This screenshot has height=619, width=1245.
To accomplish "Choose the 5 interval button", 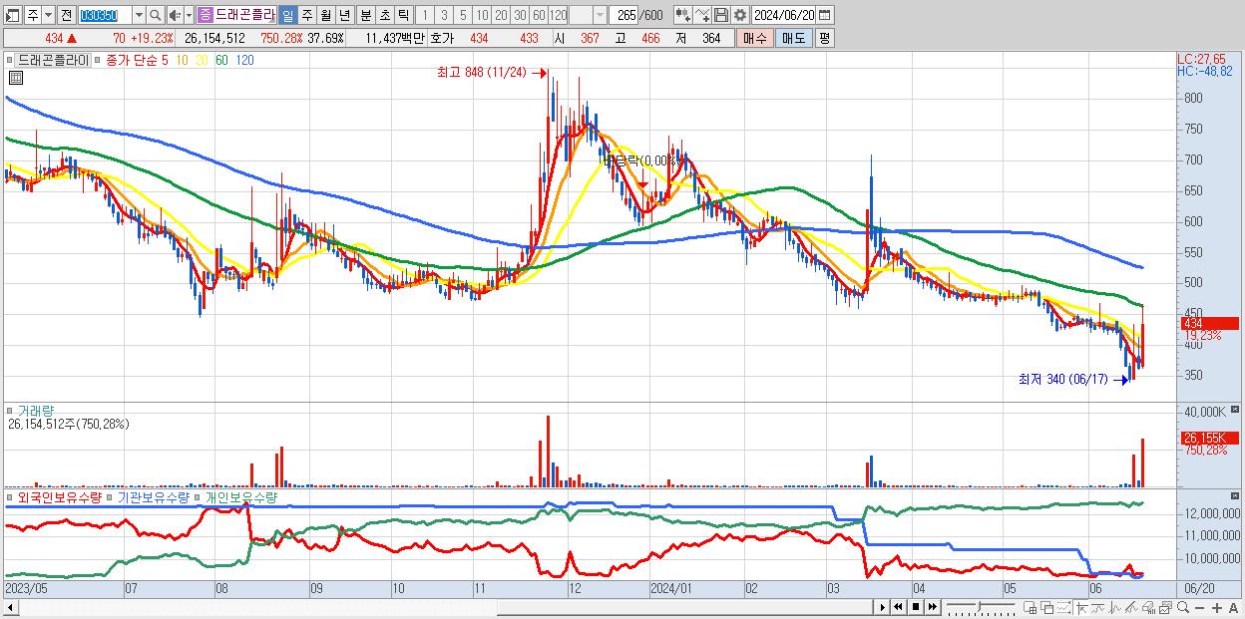I will coord(463,15).
